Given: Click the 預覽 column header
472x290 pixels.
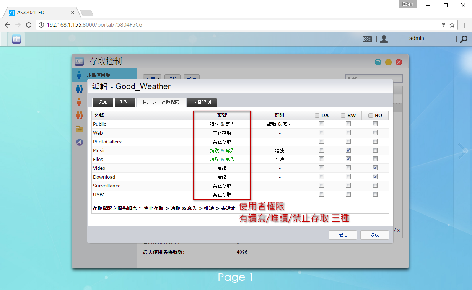Looking at the screenshot, I should click(222, 115).
